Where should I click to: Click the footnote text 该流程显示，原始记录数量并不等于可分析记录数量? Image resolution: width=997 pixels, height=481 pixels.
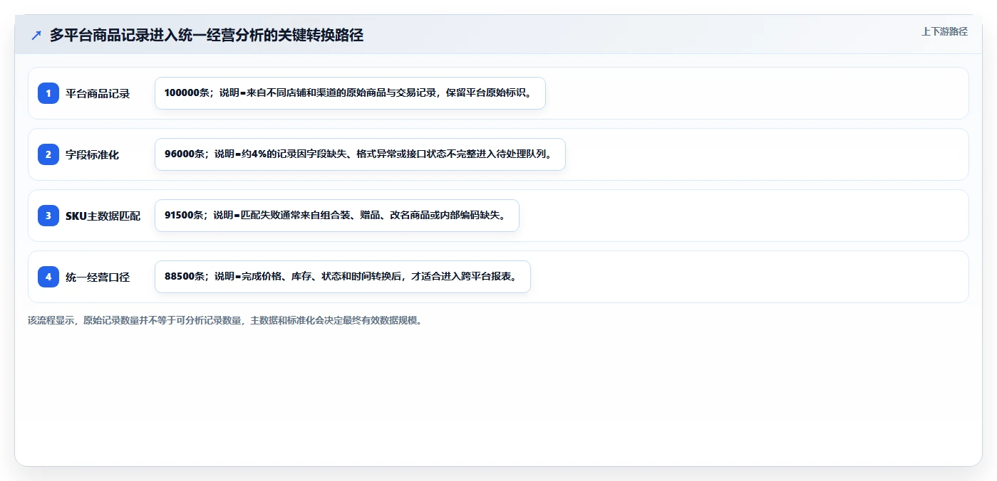pos(136,320)
